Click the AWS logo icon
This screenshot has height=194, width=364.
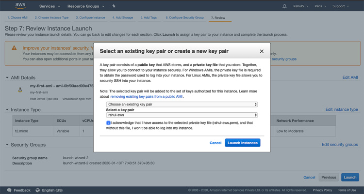tap(20, 6)
